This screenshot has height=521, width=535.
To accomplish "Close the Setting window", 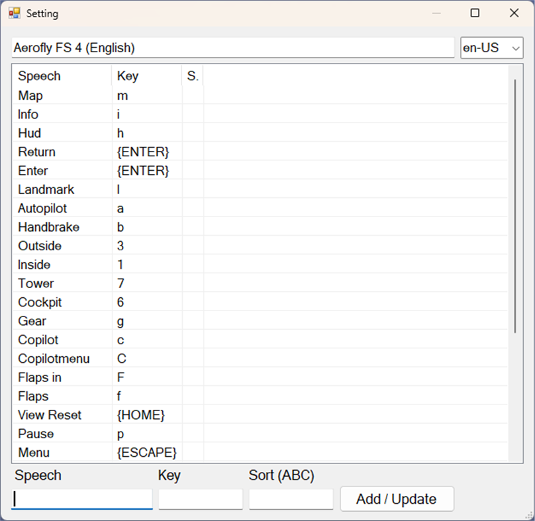I will click(x=514, y=13).
